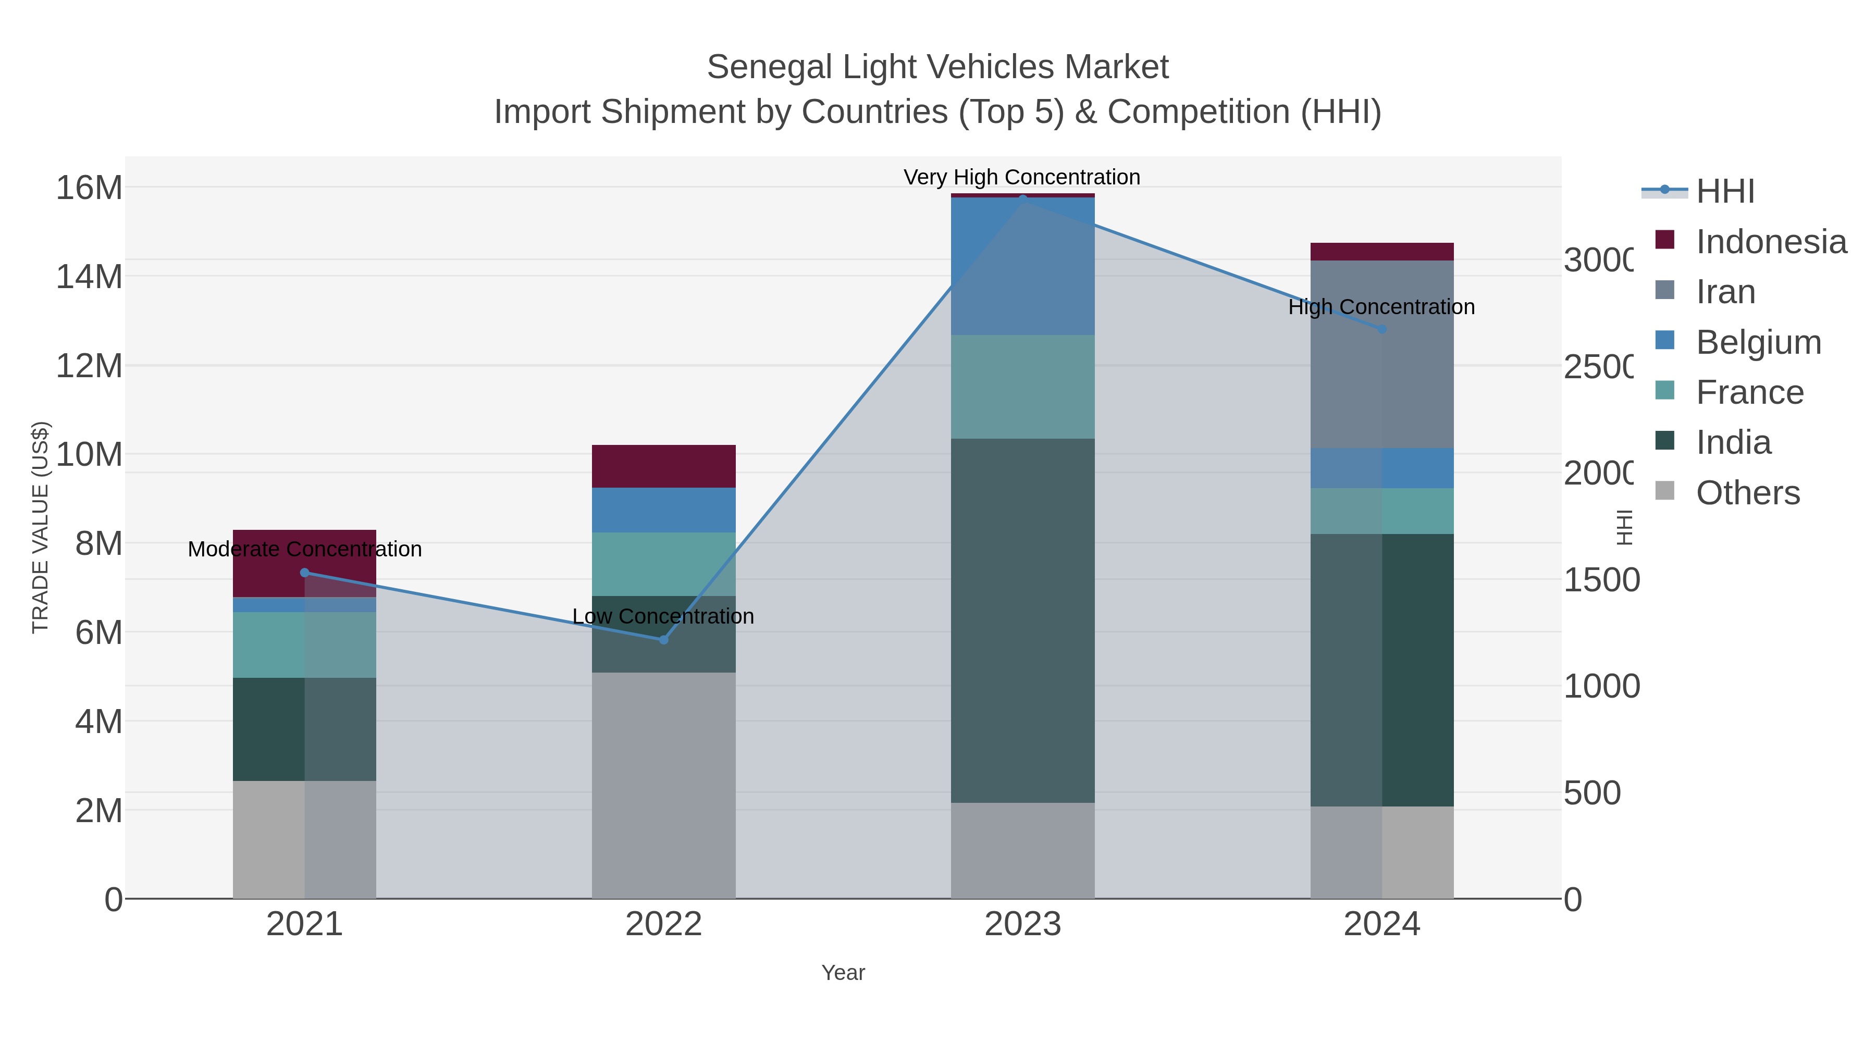
Task: Toggle the Indonesia legend label
Action: click(x=1771, y=242)
